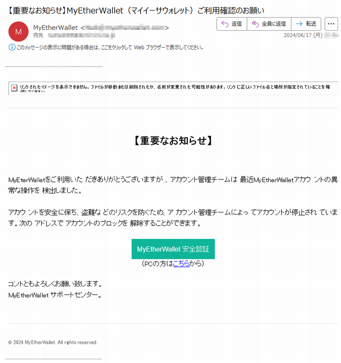Click the broken image red X icon
This screenshot has height=363, width=341.
pyautogui.click(x=14, y=88)
